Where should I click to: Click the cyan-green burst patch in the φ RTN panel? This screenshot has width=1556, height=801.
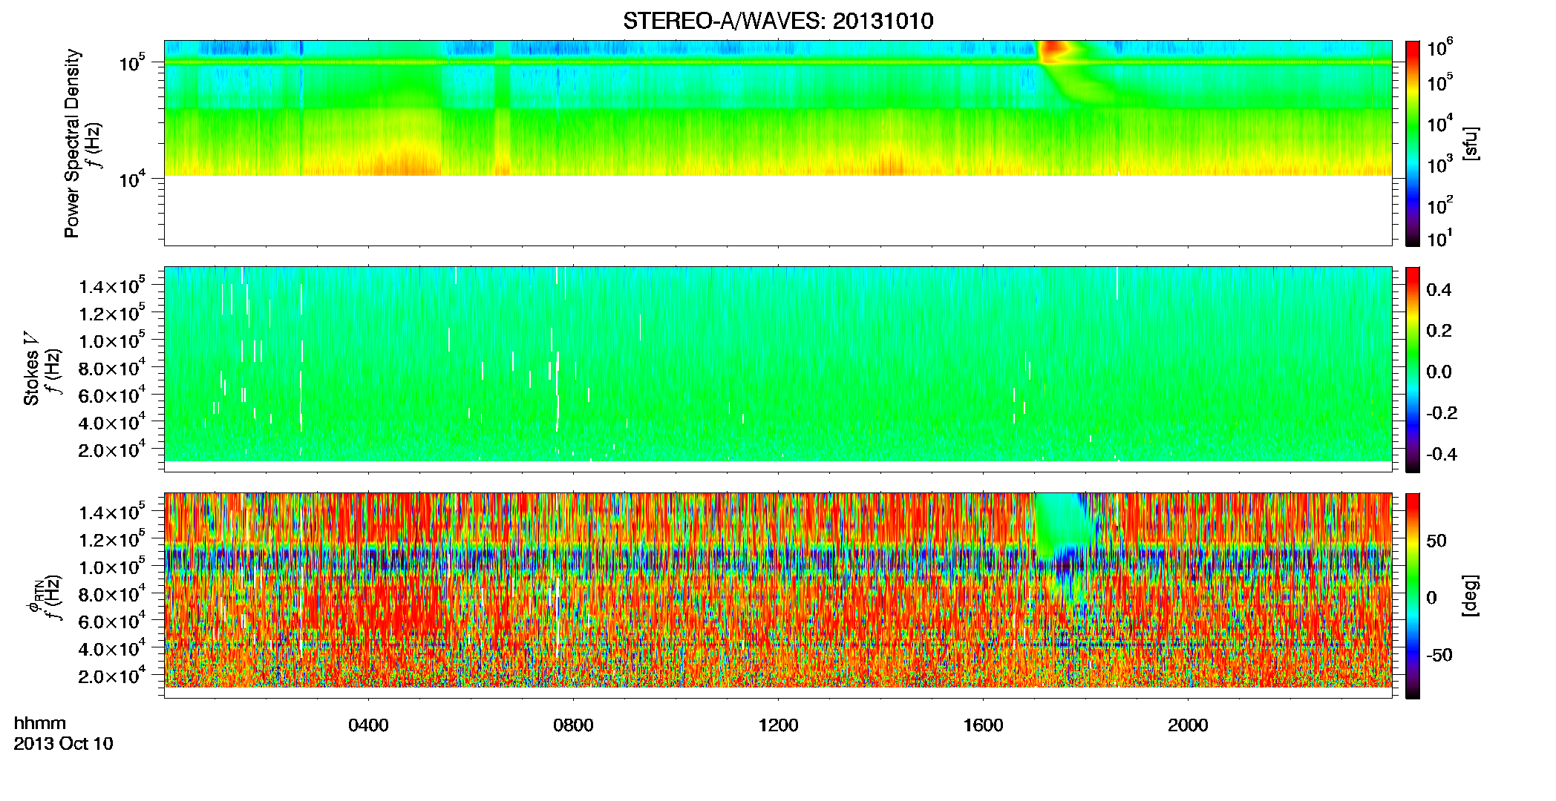click(1062, 523)
